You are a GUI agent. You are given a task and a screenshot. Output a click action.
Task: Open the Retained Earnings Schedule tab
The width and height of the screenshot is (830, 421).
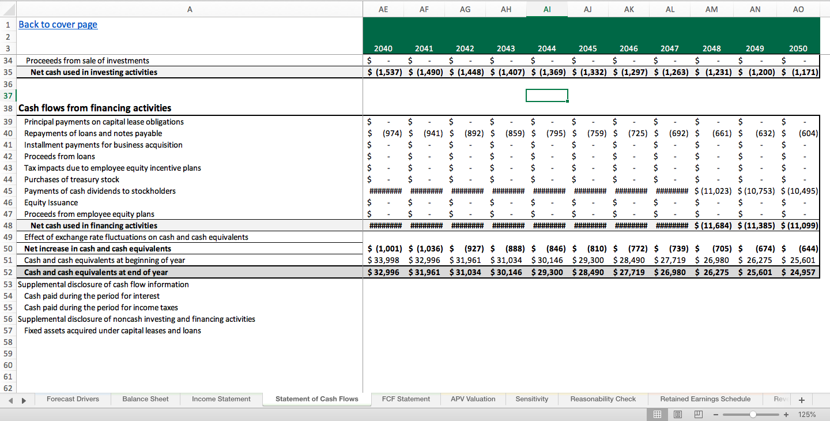pyautogui.click(x=705, y=399)
